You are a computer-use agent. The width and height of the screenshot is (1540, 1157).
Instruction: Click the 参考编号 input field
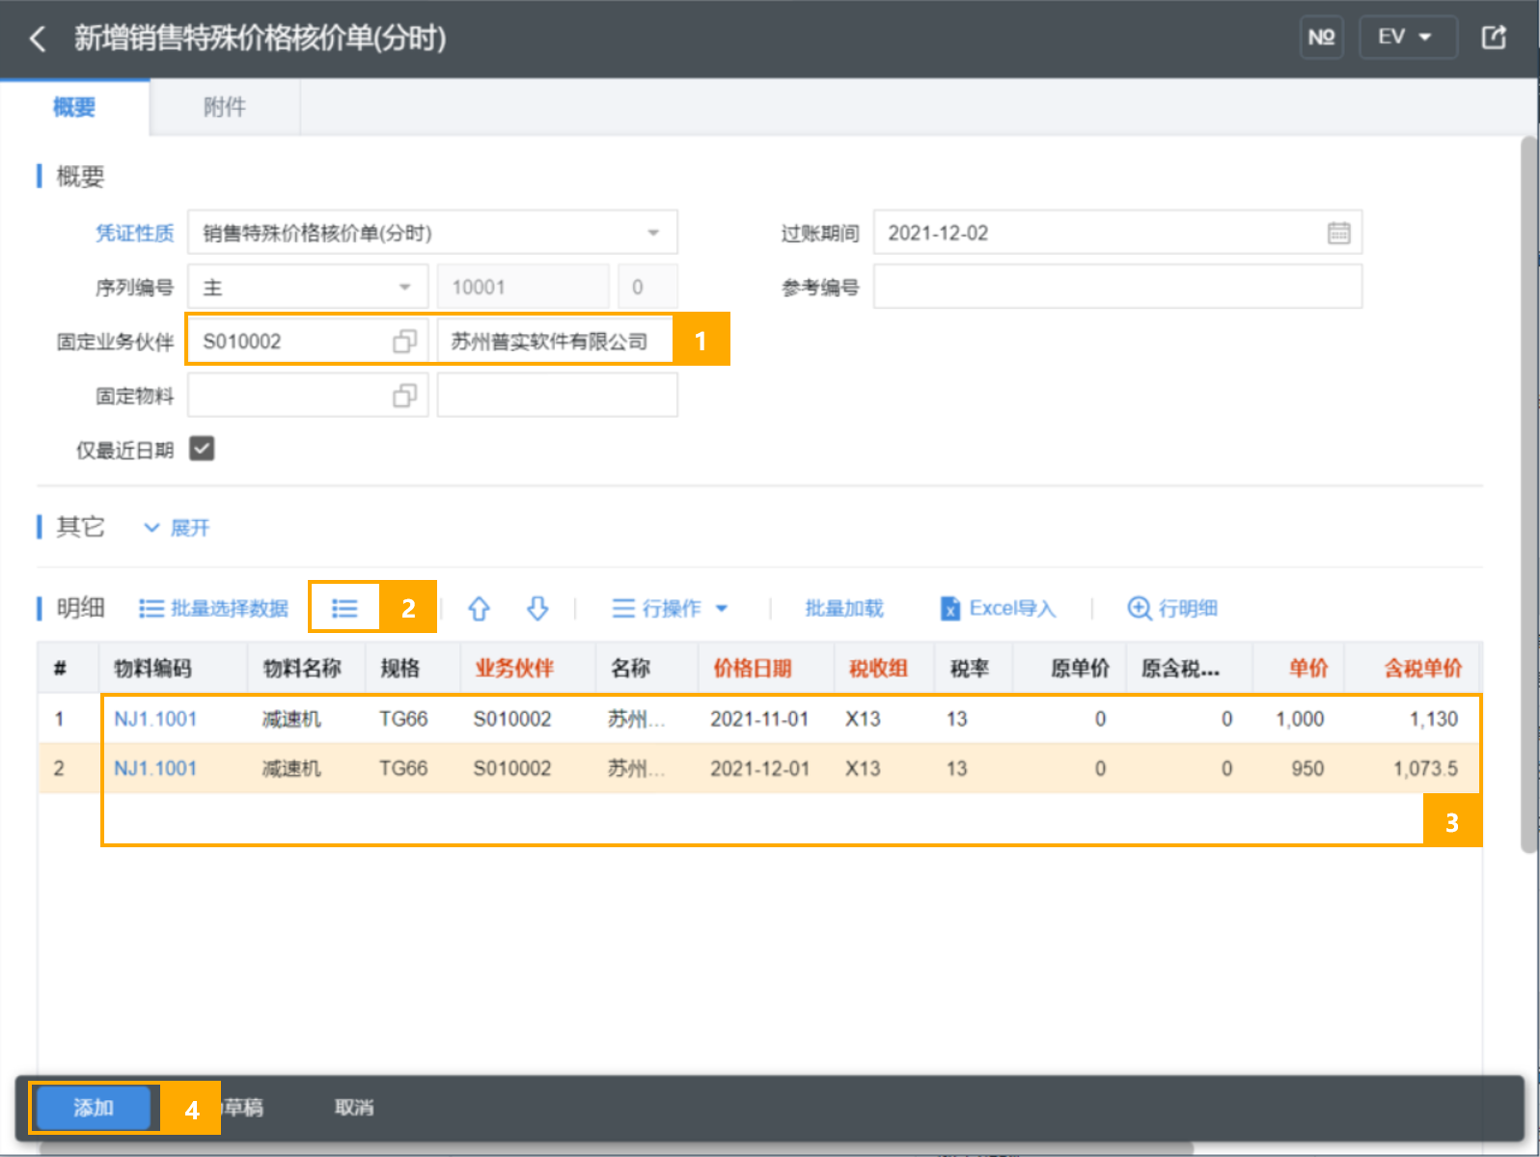click(1117, 287)
